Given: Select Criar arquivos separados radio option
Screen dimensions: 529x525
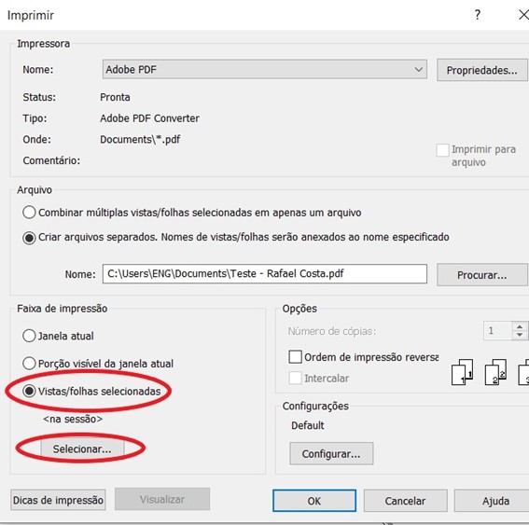Looking at the screenshot, I should (x=29, y=238).
